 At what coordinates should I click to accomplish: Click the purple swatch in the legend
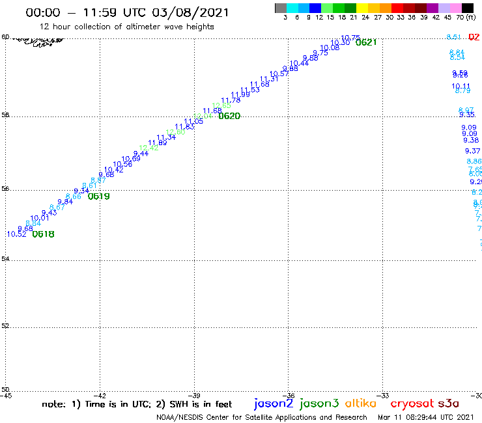click(432, 8)
